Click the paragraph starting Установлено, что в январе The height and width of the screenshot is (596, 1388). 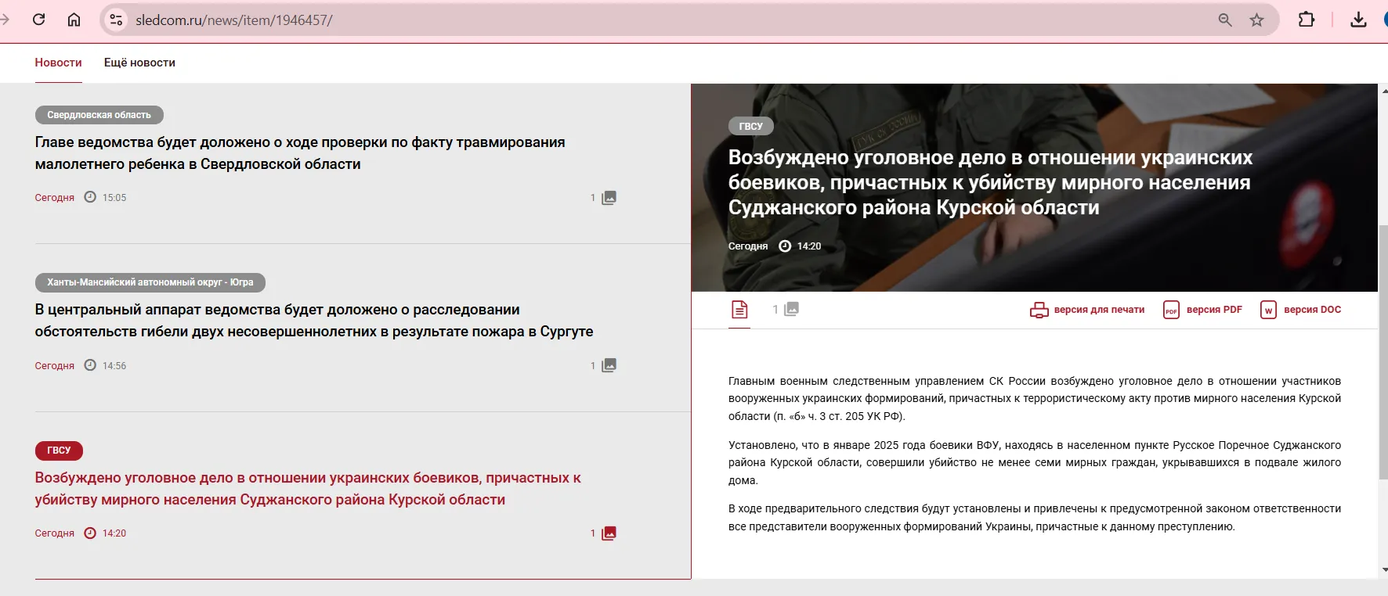coord(1035,462)
